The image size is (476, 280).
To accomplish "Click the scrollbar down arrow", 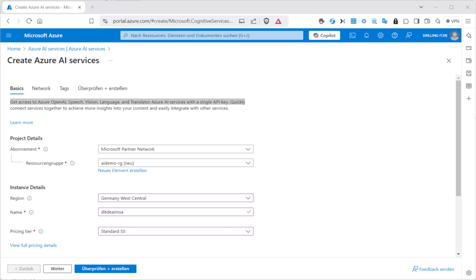I will click(x=458, y=254).
